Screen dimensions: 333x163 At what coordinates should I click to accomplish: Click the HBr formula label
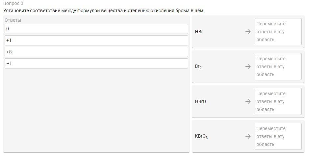[199, 32]
